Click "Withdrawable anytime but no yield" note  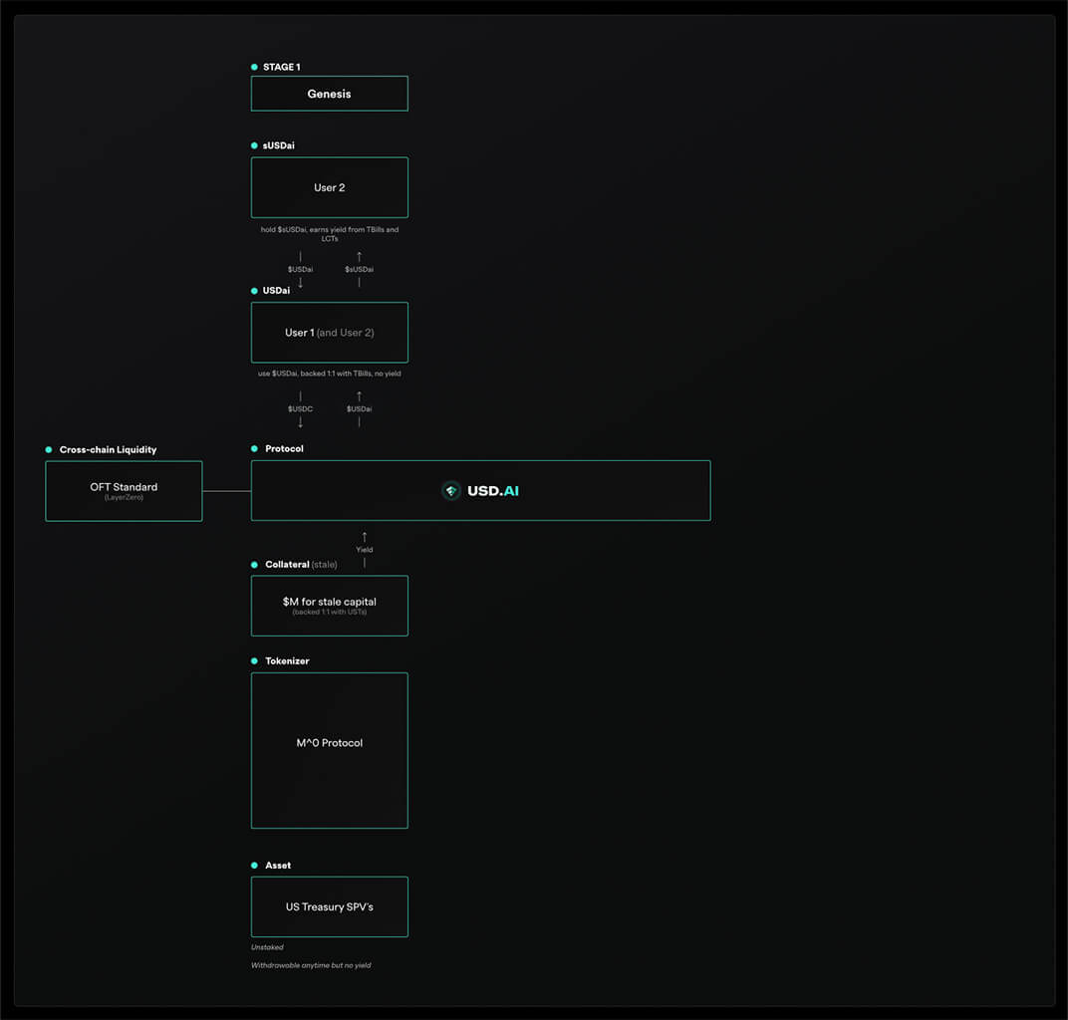[x=311, y=965]
